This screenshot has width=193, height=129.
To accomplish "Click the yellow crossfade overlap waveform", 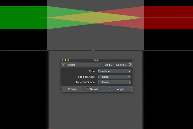I will pos(95,18).
